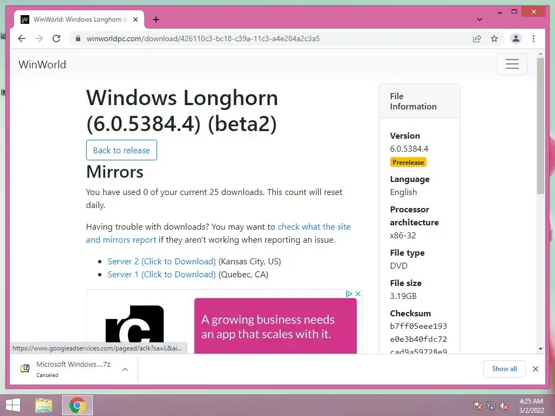This screenshot has width=555, height=416.
Task: Click the Mirrors heading
Action: pyautogui.click(x=115, y=172)
